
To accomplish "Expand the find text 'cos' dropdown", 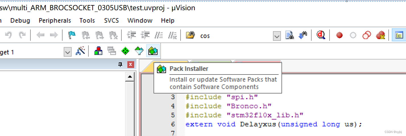I will click(x=277, y=36).
